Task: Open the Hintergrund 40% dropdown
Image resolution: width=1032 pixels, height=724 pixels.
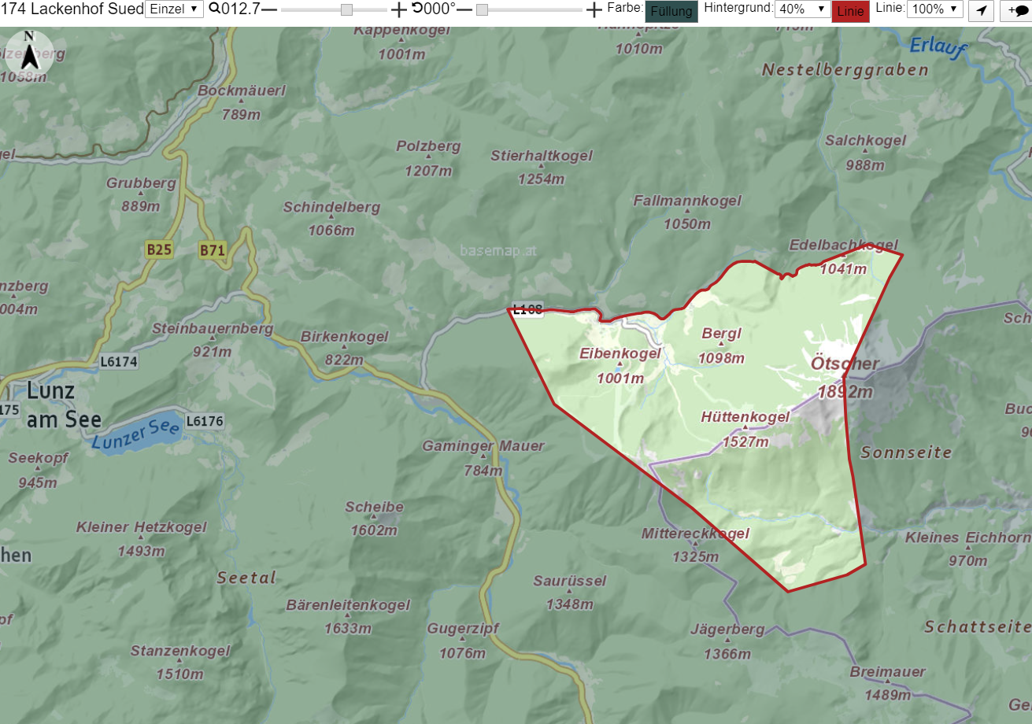Action: tap(803, 9)
